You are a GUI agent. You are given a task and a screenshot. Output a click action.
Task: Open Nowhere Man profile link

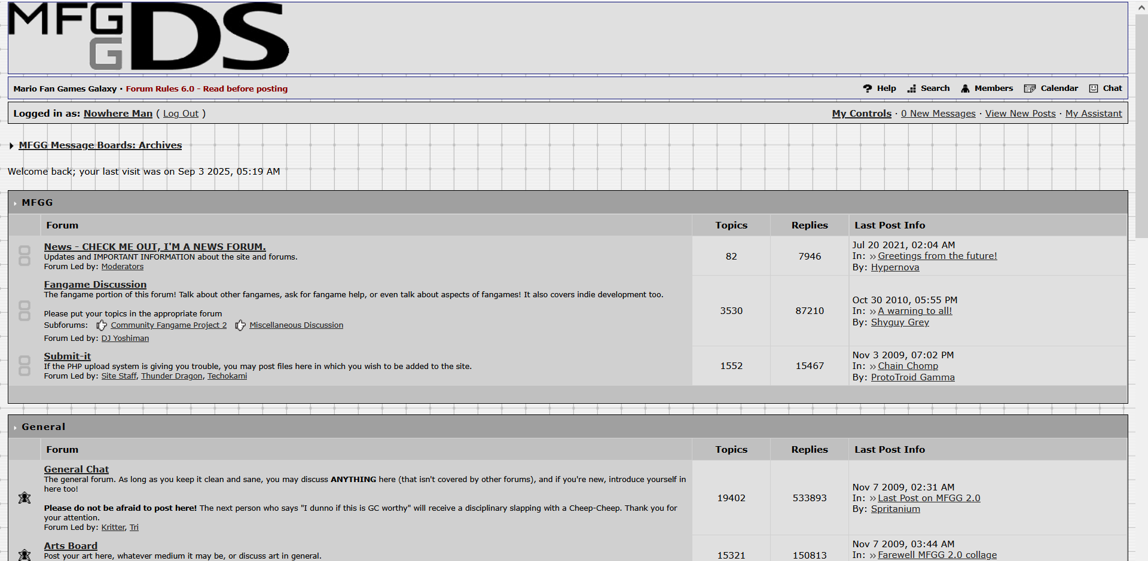(118, 114)
